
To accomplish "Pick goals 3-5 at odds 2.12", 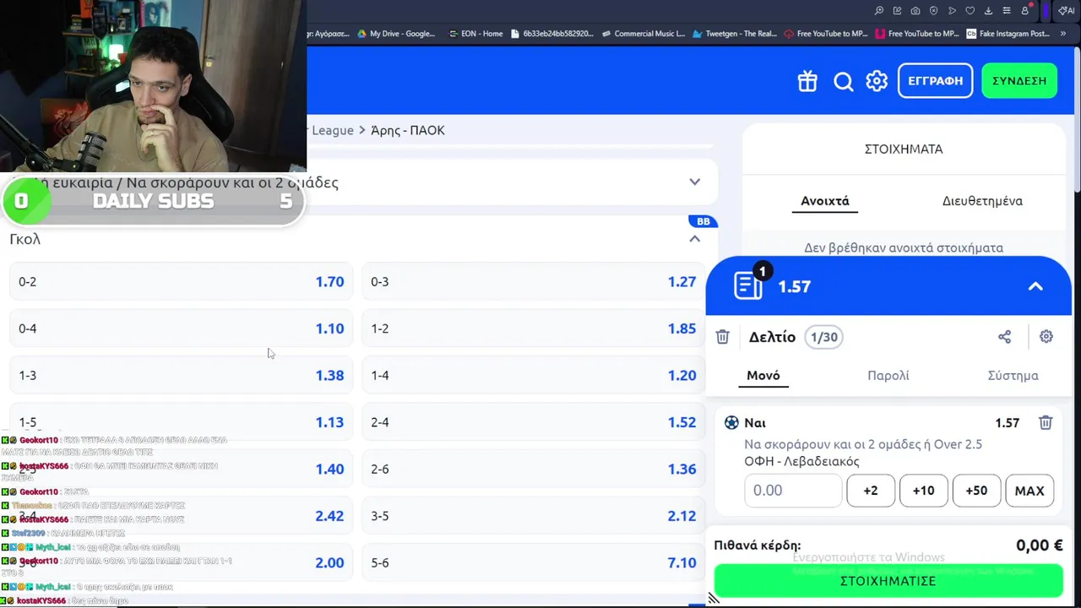I will [x=534, y=516].
